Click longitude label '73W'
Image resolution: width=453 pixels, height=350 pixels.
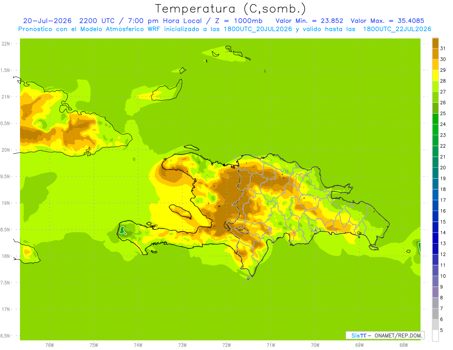click(182, 345)
